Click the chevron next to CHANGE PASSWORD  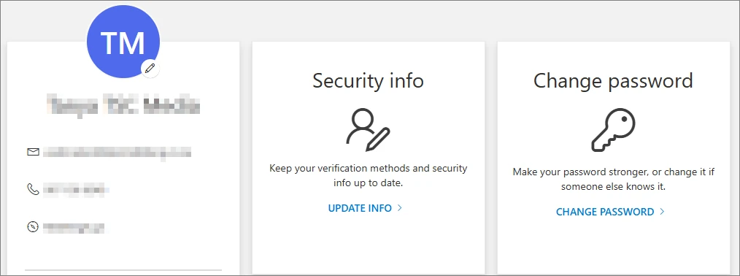[x=662, y=211]
